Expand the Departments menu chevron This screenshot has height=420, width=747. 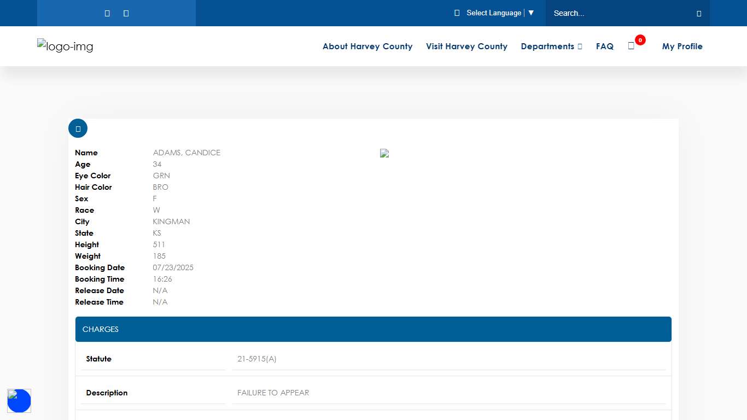click(x=580, y=46)
